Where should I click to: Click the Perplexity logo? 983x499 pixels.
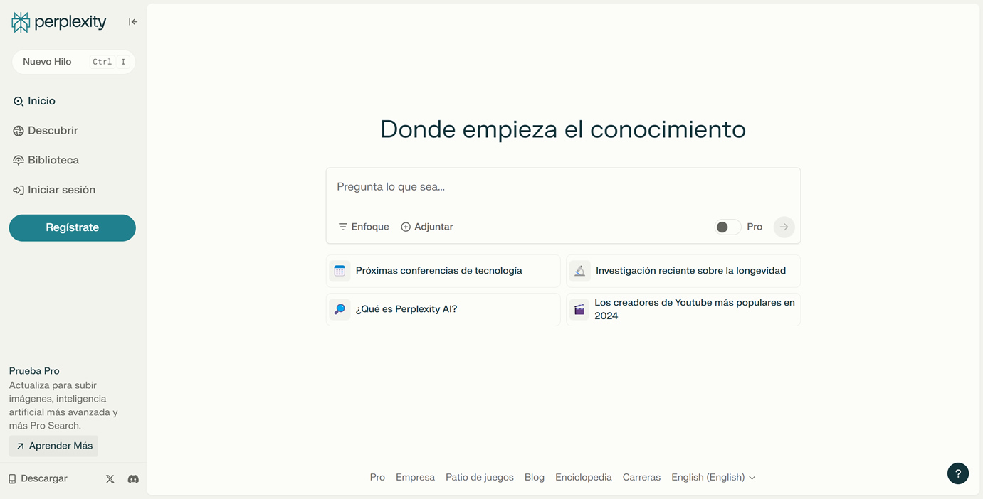[x=59, y=22]
